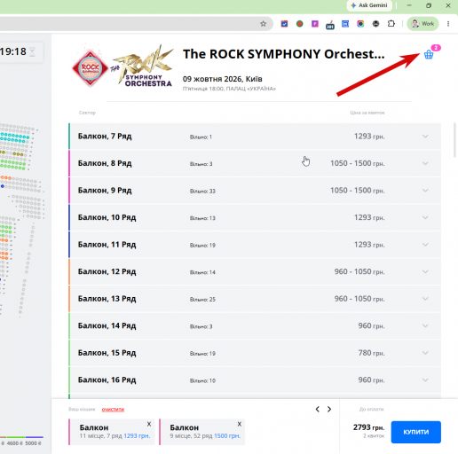Click the total 2793 грн. amount

point(368,427)
